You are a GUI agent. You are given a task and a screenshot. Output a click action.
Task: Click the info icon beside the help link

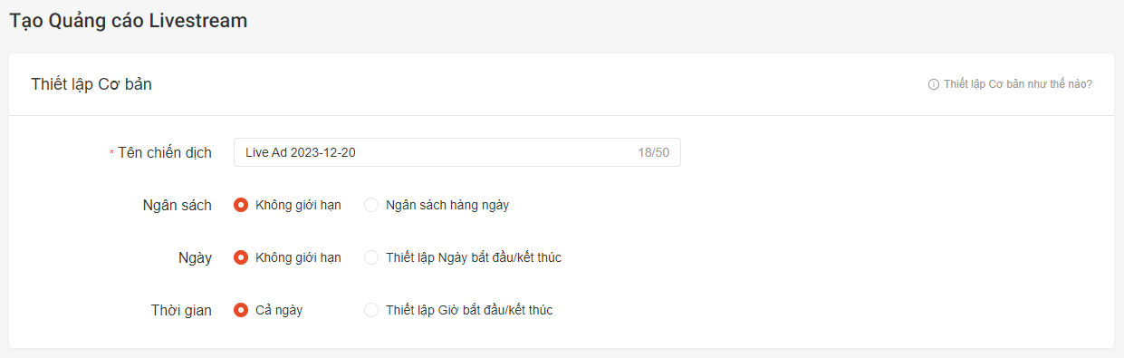point(934,84)
